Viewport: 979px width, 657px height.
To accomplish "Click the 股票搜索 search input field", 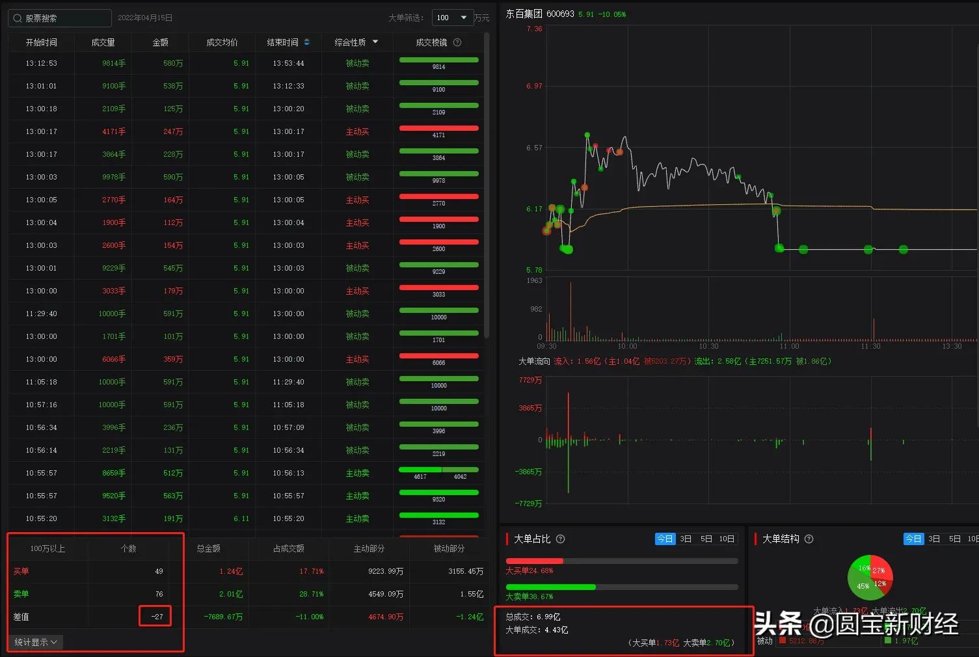I will click(60, 18).
